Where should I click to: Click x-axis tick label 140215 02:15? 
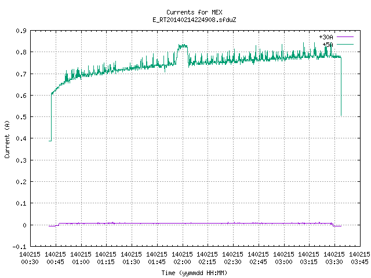[208, 258]
